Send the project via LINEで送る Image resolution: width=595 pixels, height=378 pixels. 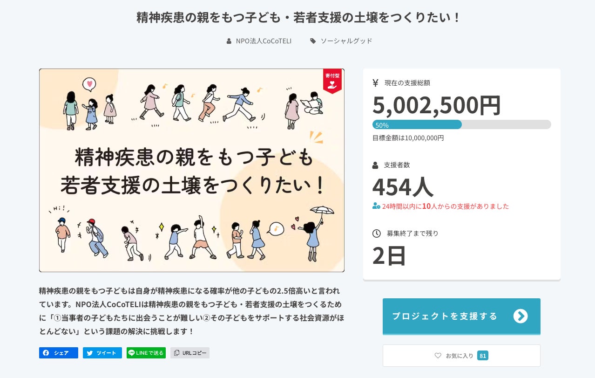146,353
